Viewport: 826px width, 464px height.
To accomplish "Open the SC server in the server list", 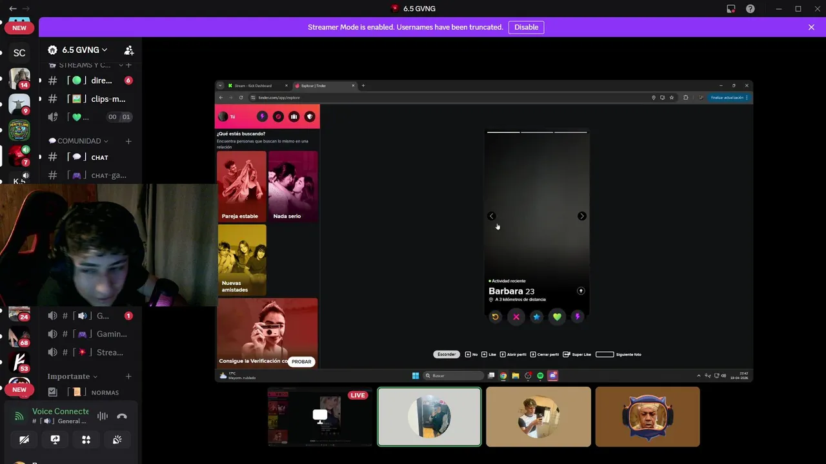I will [x=19, y=53].
